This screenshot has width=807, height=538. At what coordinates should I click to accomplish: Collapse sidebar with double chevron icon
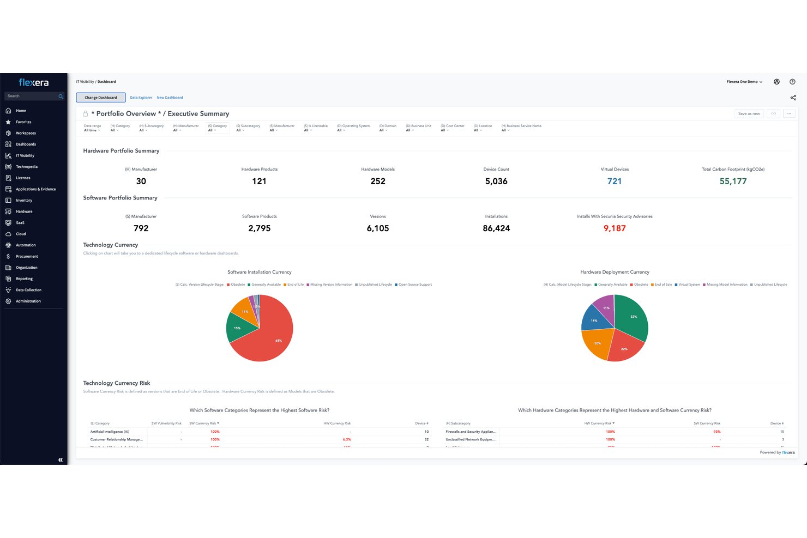[61, 460]
